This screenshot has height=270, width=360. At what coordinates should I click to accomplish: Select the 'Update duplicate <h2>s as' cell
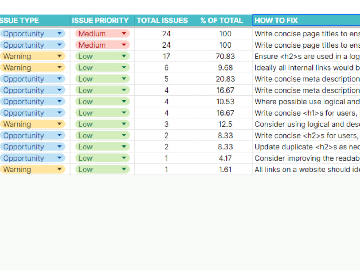pyautogui.click(x=306, y=147)
